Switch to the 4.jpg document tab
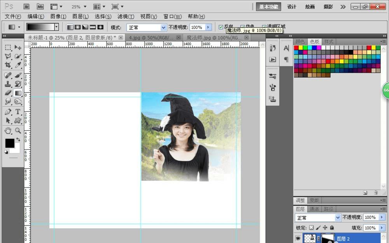The image size is (389, 243). 151,38
